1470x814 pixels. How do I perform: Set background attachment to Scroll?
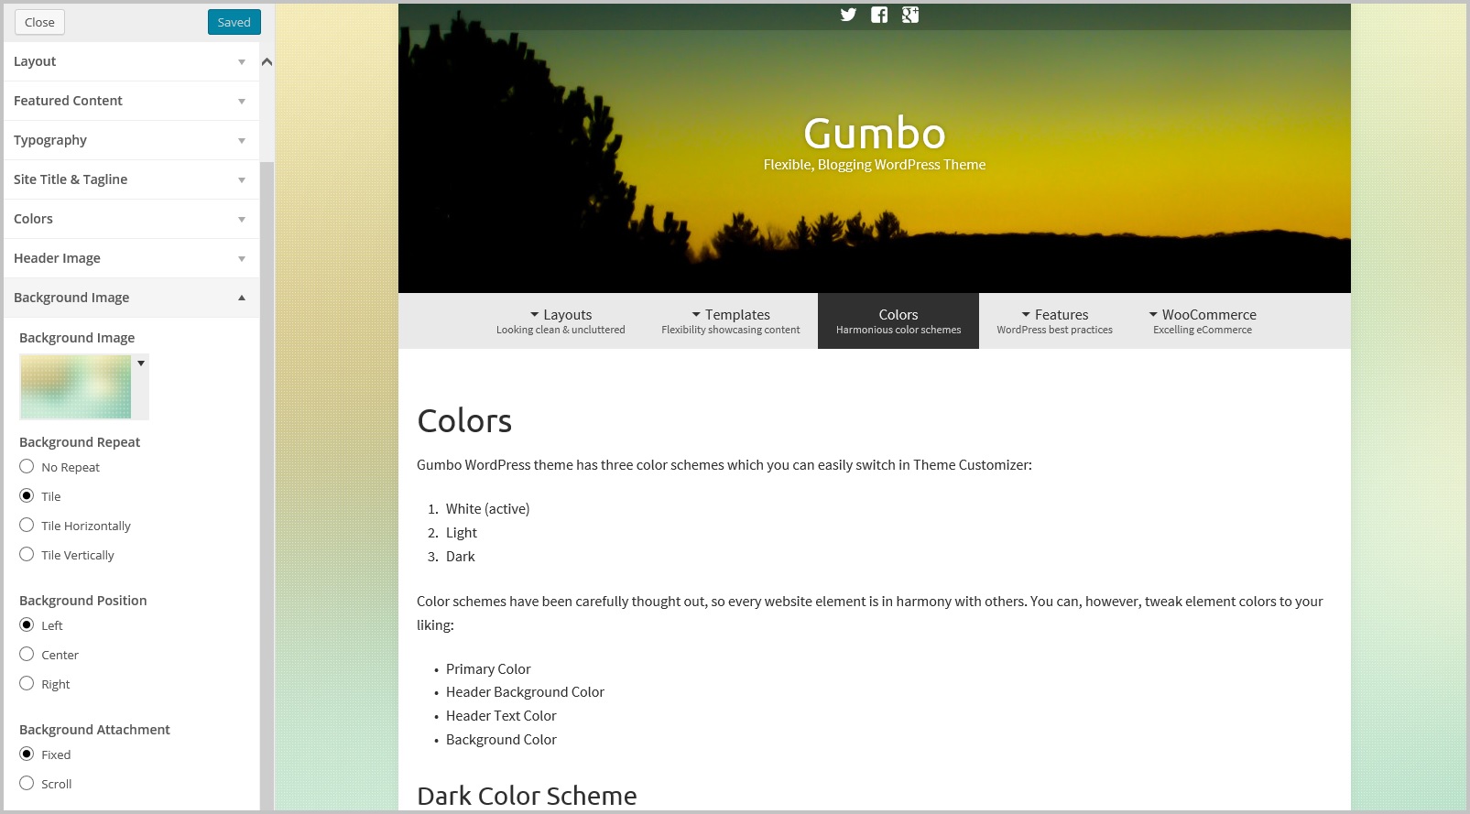[x=27, y=784]
